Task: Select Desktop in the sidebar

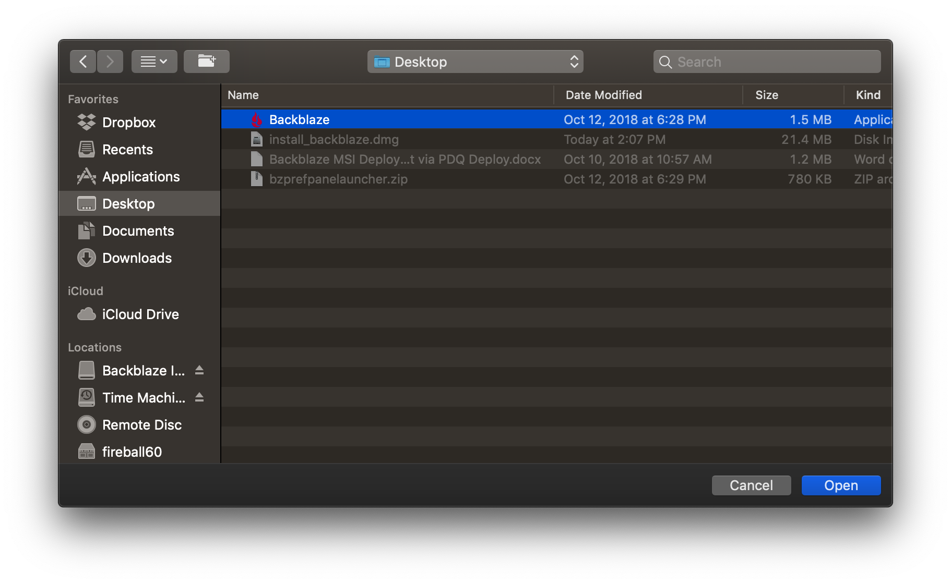Action: [140, 203]
